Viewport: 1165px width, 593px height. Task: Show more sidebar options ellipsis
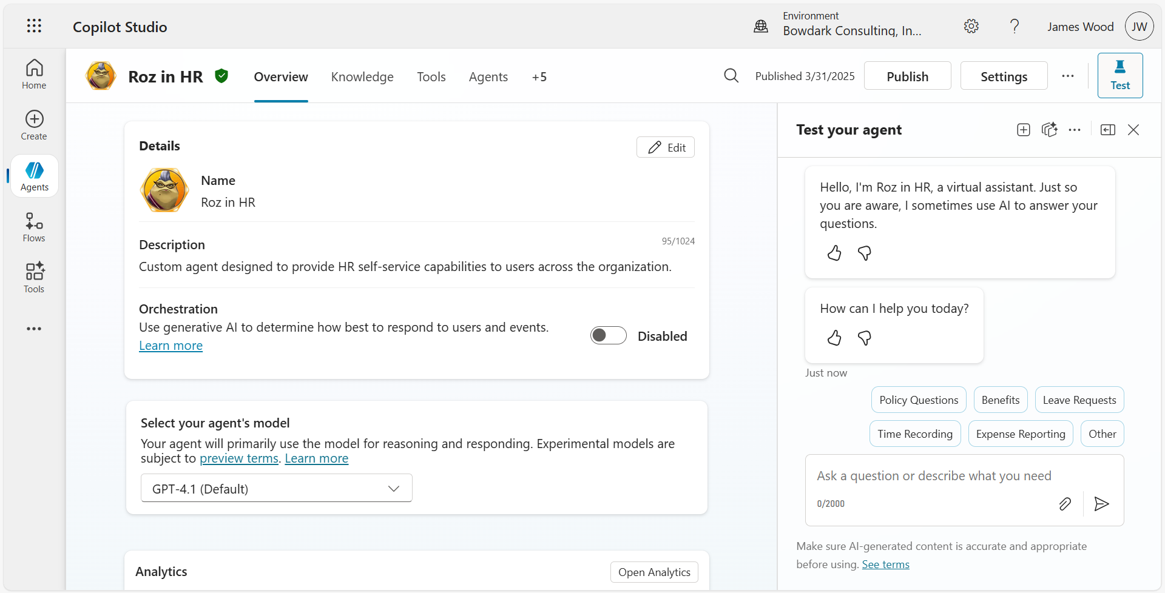click(34, 329)
